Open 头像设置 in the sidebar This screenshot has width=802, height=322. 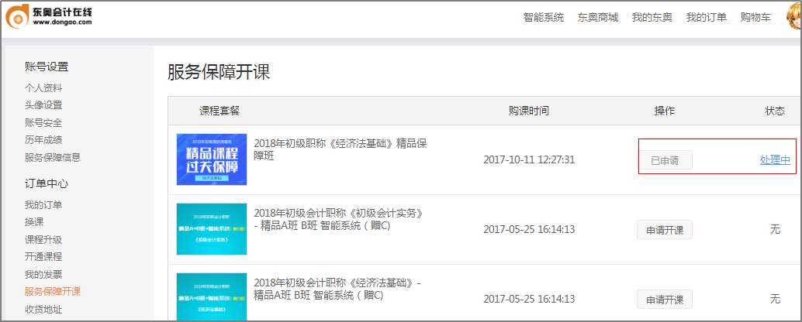43,105
